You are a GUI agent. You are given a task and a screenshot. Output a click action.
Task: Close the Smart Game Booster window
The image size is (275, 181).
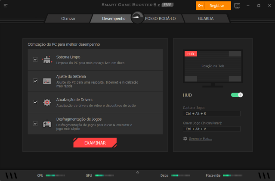pos(269,6)
